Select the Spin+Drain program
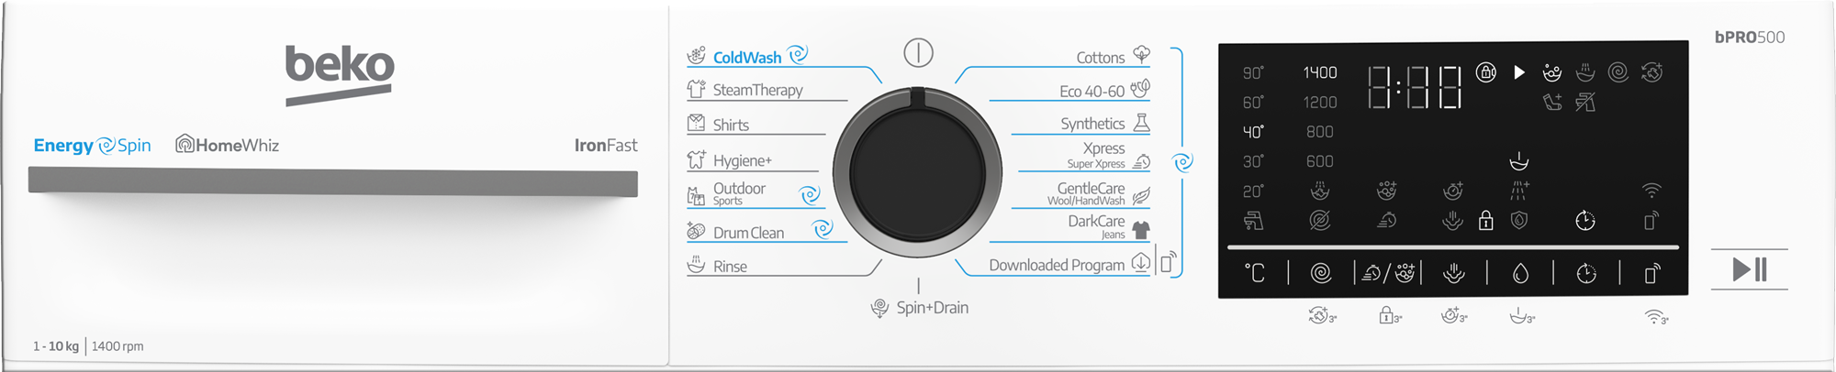Image resolution: width=1836 pixels, height=372 pixels. click(x=920, y=308)
